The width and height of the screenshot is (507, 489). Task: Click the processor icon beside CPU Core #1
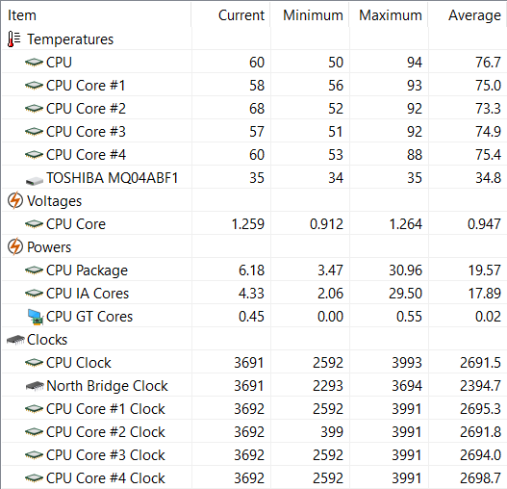tap(34, 85)
